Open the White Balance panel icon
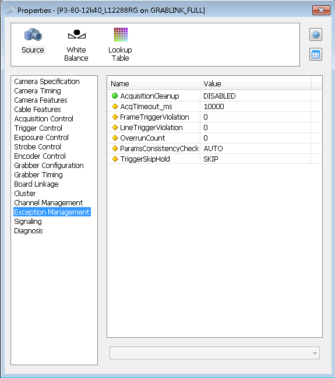 (76, 34)
